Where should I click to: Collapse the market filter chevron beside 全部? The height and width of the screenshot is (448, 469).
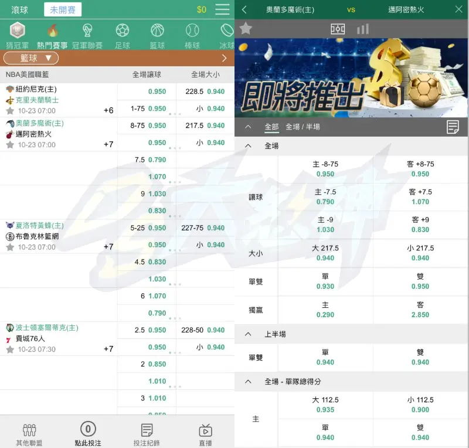click(x=248, y=127)
